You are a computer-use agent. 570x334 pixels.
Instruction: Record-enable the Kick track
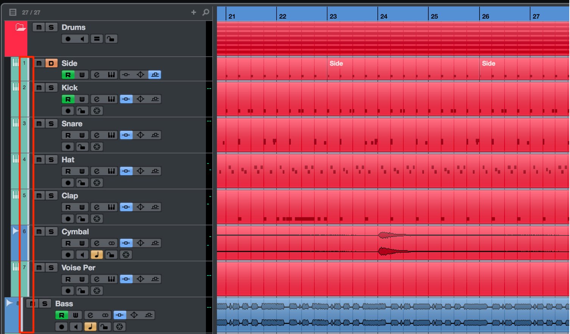(68, 111)
